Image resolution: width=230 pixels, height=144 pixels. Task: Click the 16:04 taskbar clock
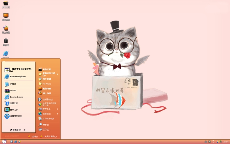226,142
